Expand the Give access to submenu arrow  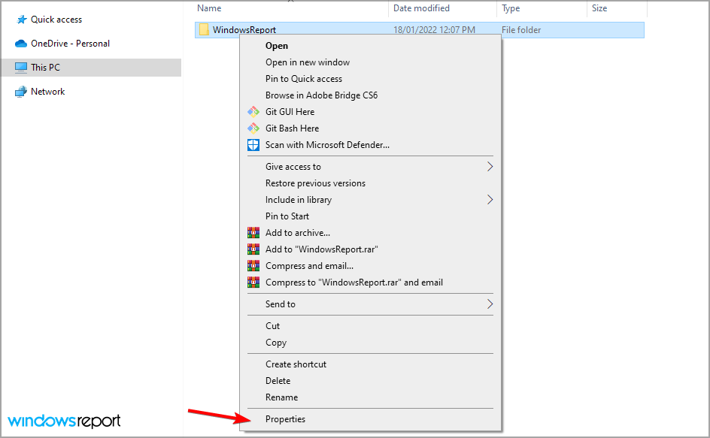click(490, 167)
